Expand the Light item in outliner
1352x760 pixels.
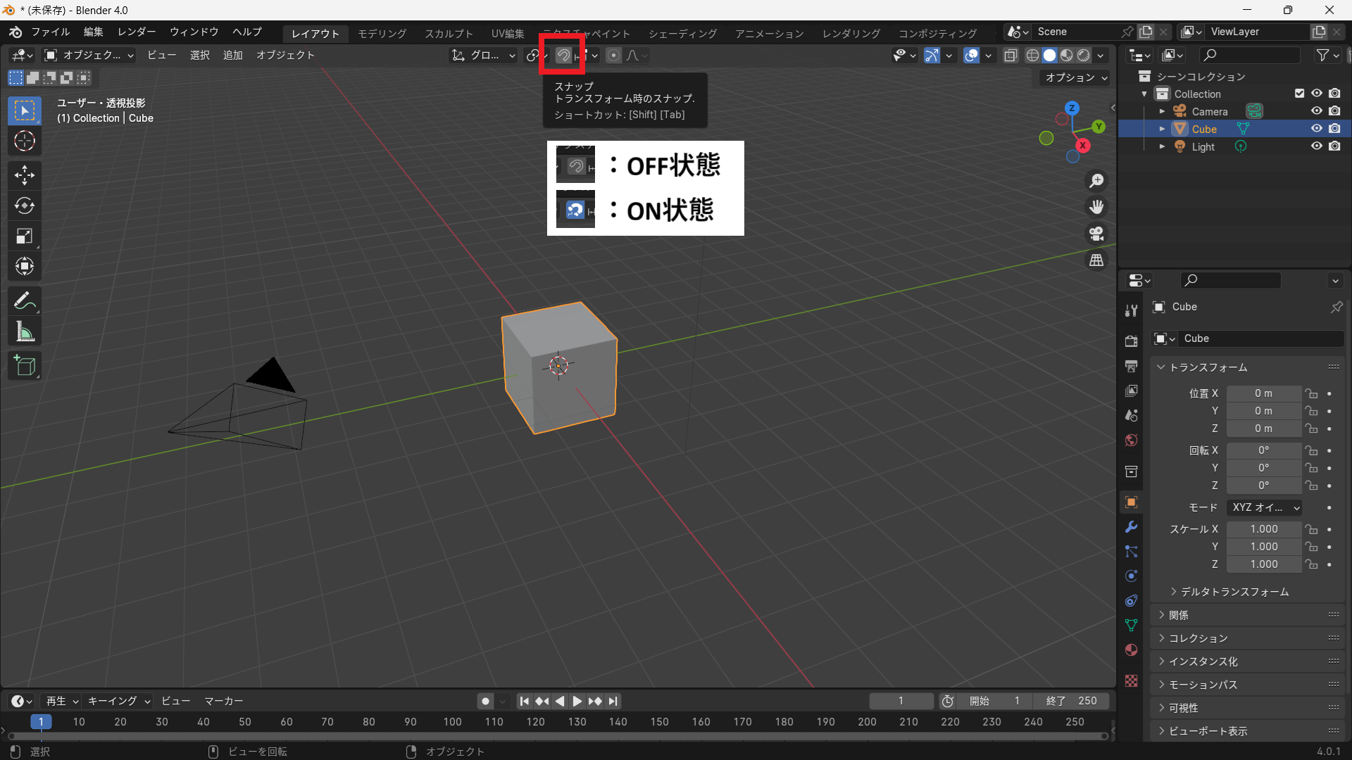click(1162, 146)
